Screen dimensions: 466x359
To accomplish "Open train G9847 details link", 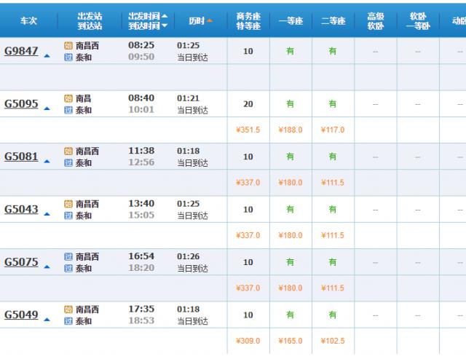I will tap(21, 51).
